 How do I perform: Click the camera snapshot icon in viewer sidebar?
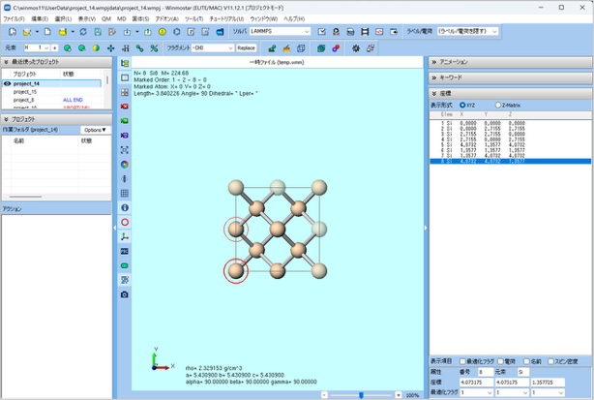tap(125, 293)
